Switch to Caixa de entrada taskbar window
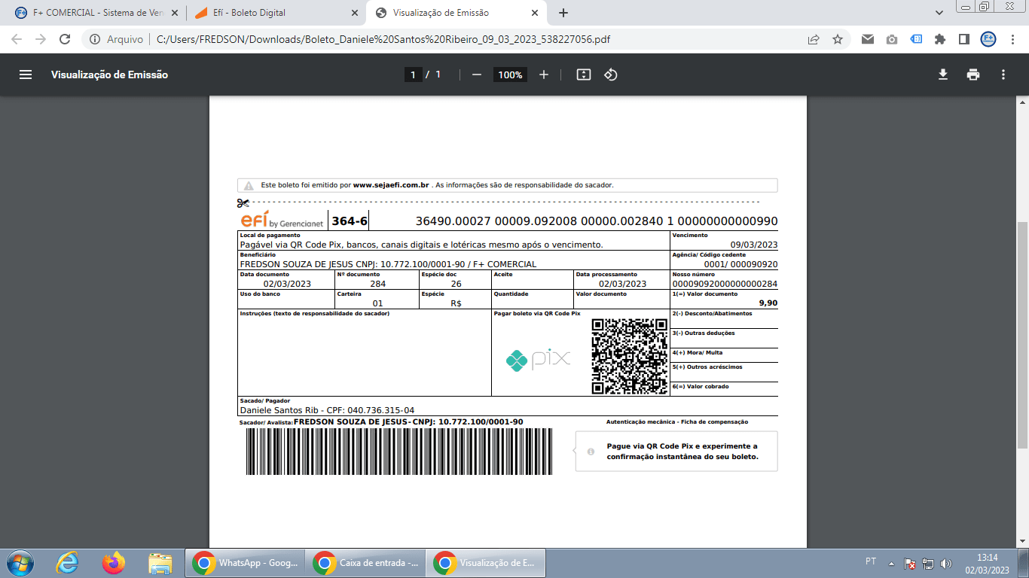1029x578 pixels. click(x=365, y=563)
